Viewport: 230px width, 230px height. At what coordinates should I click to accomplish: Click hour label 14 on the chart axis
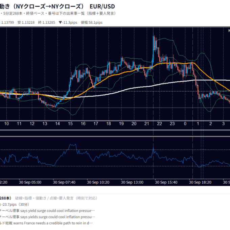(57, 124)
